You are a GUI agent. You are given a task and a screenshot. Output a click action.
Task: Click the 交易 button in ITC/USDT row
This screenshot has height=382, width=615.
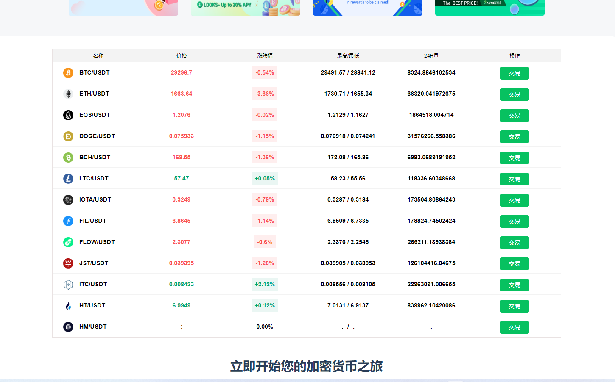[514, 285]
